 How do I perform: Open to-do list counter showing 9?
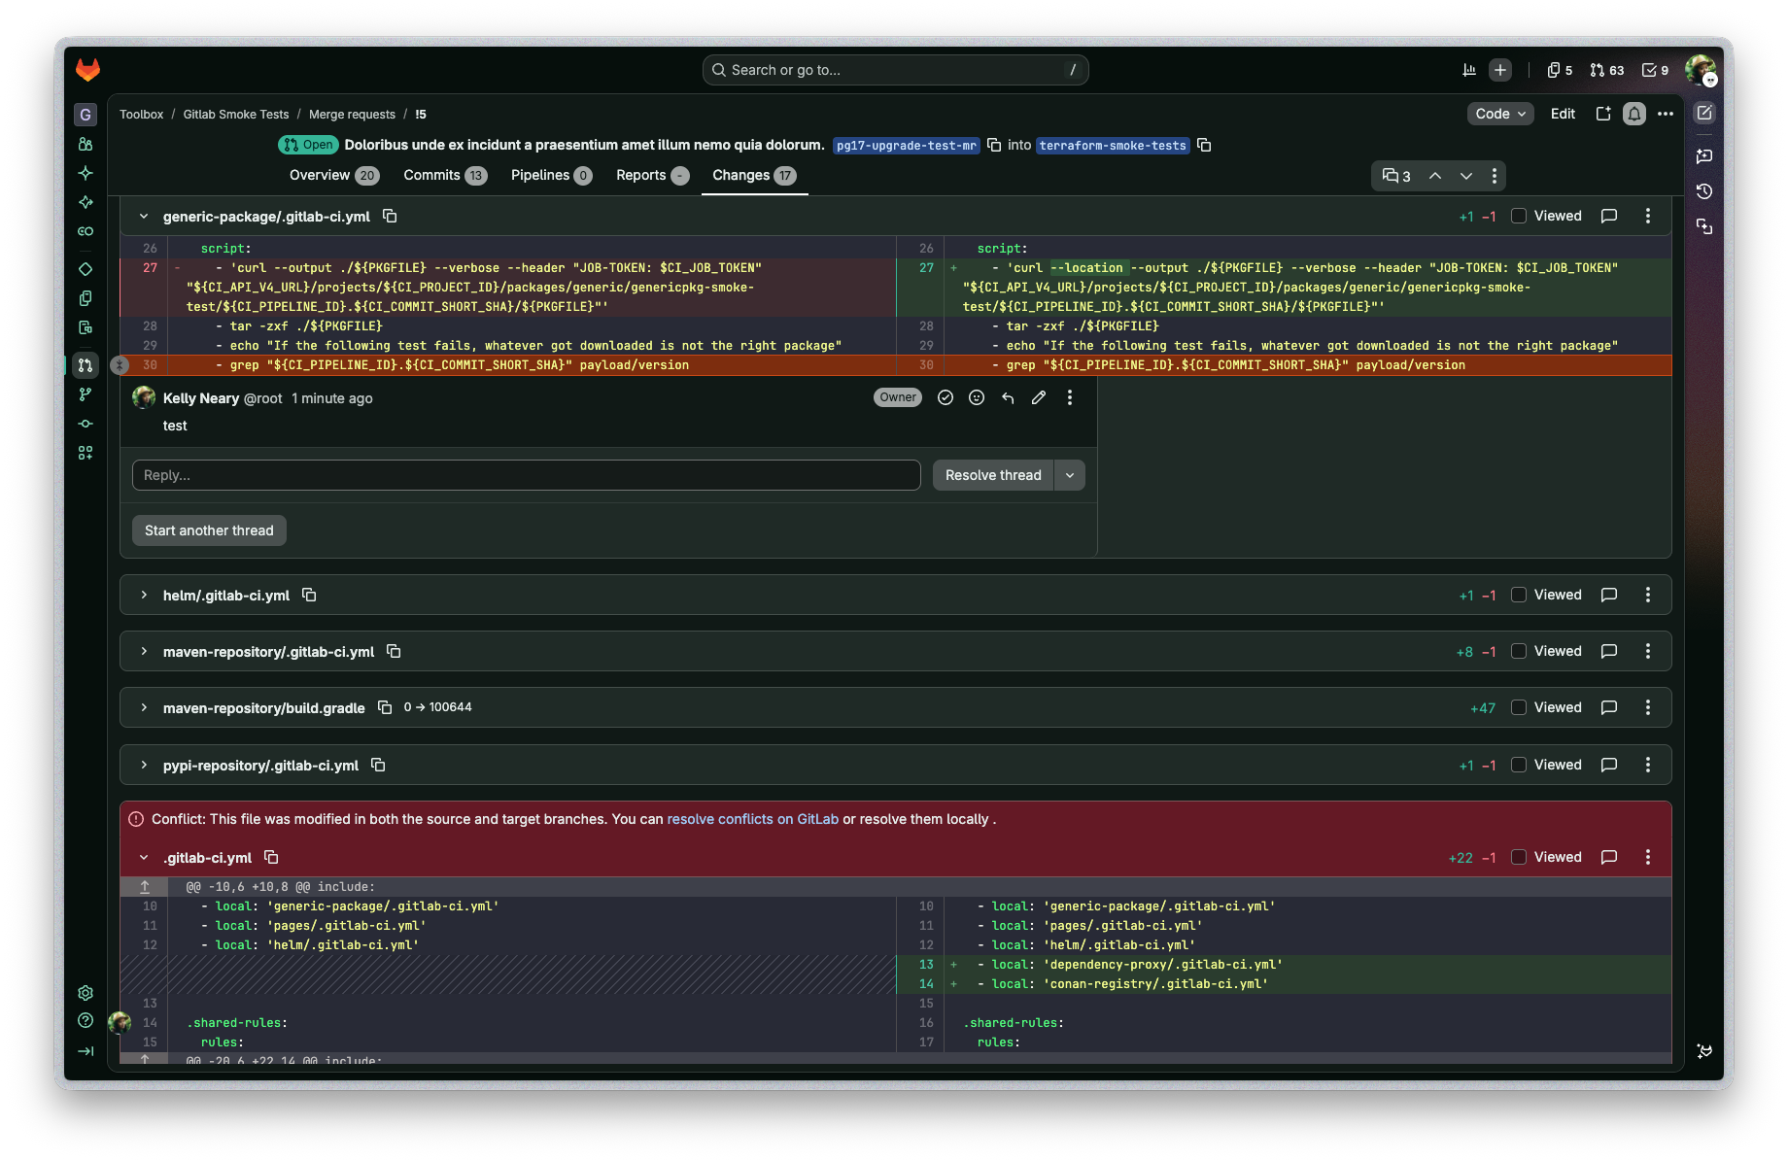[x=1655, y=70]
